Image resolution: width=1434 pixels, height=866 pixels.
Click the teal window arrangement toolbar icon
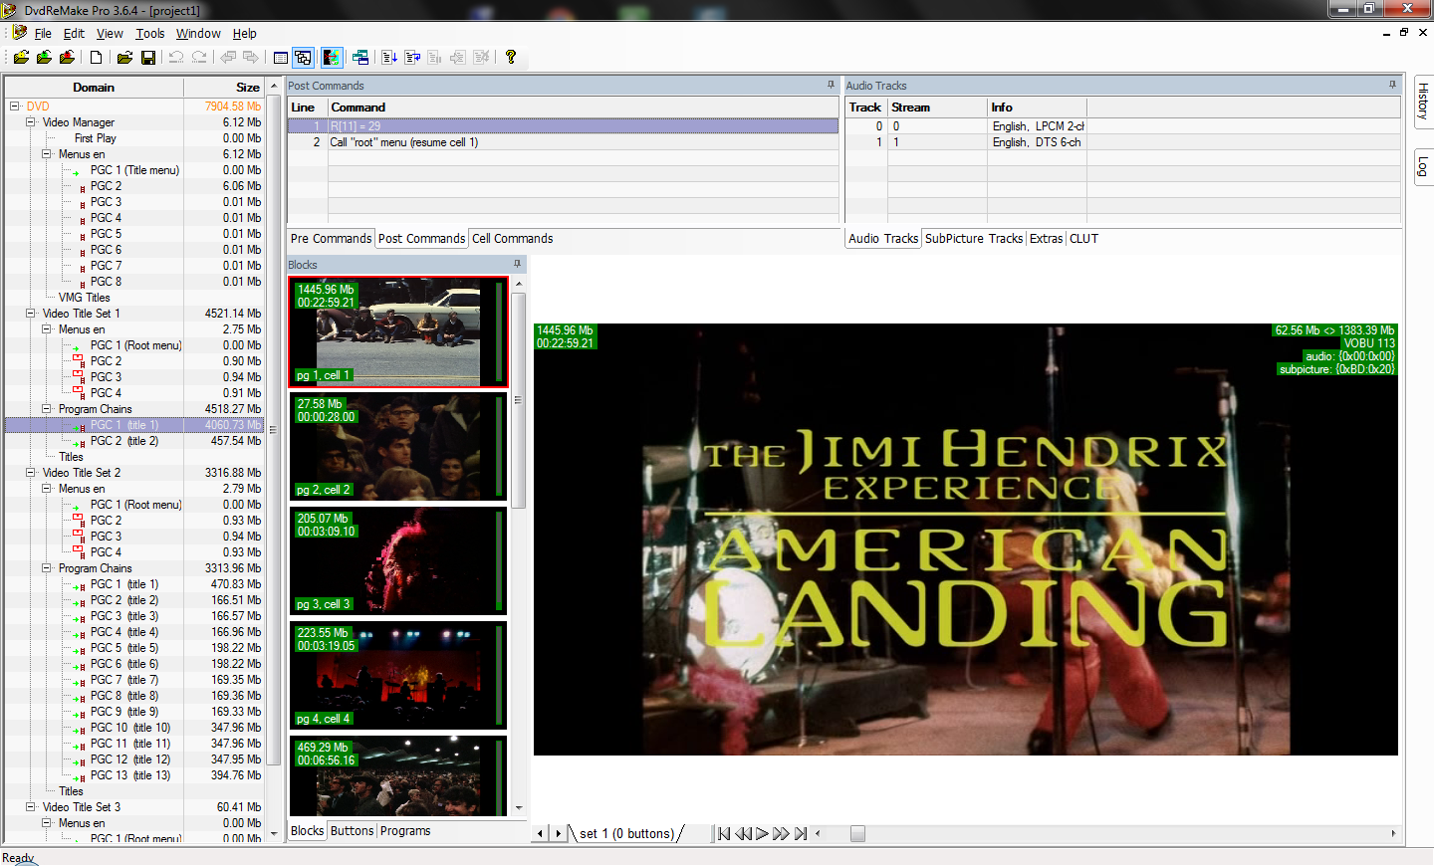[360, 58]
